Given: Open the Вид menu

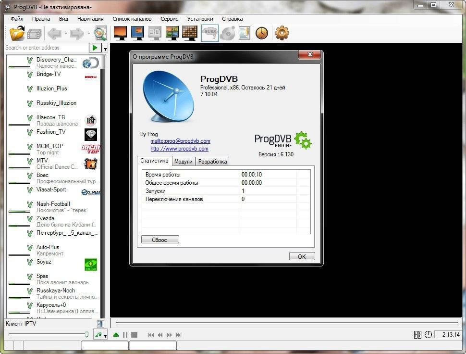Looking at the screenshot, I should (x=63, y=19).
